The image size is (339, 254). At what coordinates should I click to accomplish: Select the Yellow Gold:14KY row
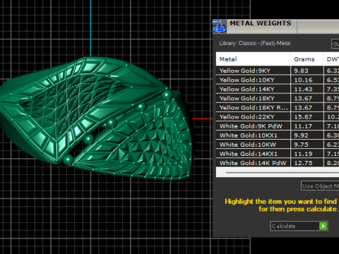point(278,89)
